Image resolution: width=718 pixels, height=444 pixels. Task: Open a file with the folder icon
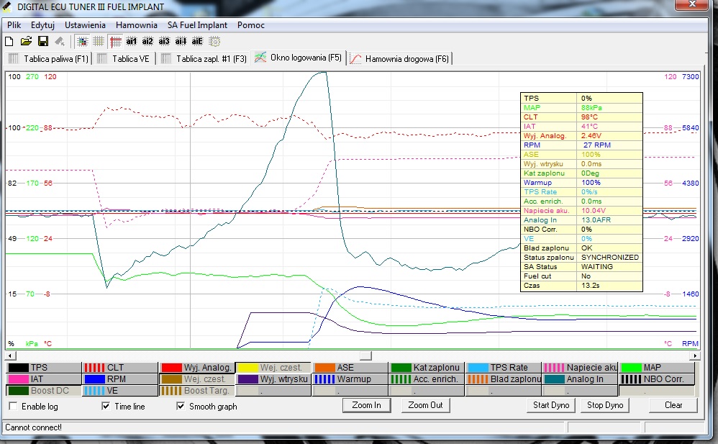(26, 42)
